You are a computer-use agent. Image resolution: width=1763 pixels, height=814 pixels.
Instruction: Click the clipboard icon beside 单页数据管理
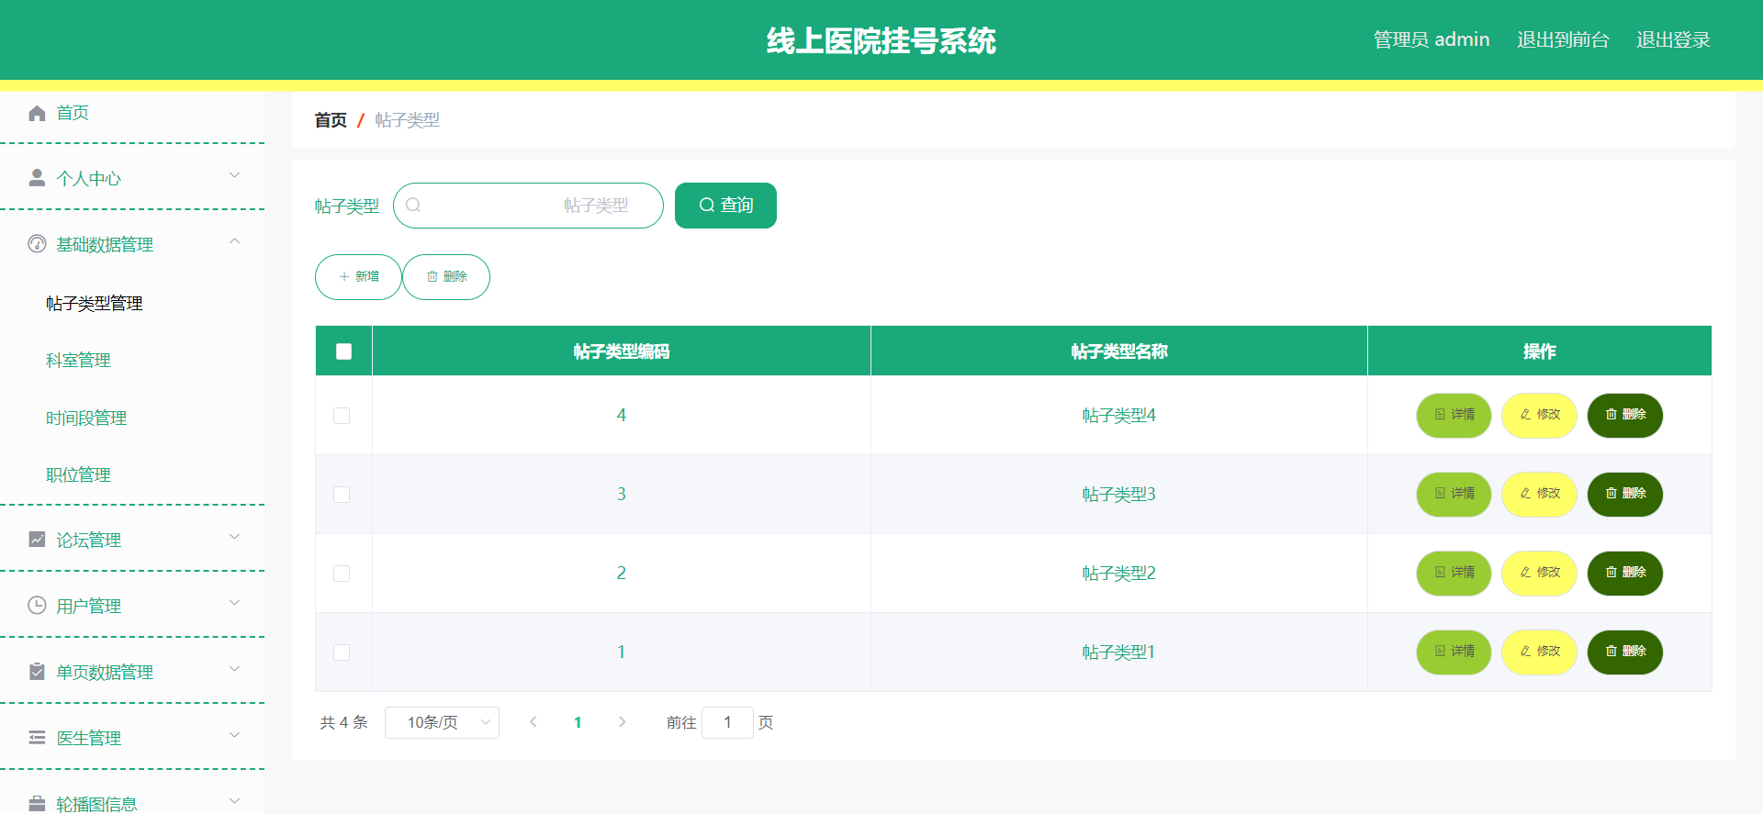(x=37, y=672)
